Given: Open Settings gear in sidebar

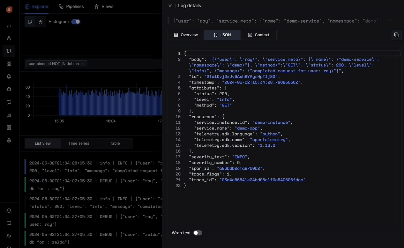Looking at the screenshot, I should [x=9, y=140].
